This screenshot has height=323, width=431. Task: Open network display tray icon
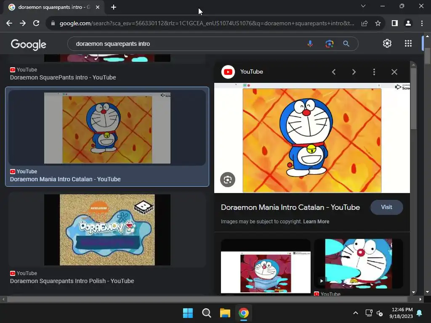coord(369,313)
